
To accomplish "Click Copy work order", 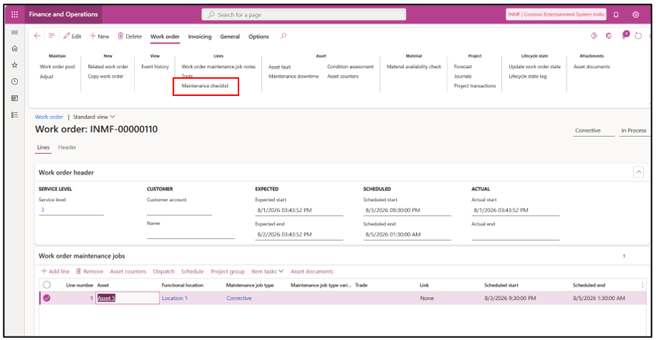I will click(105, 76).
